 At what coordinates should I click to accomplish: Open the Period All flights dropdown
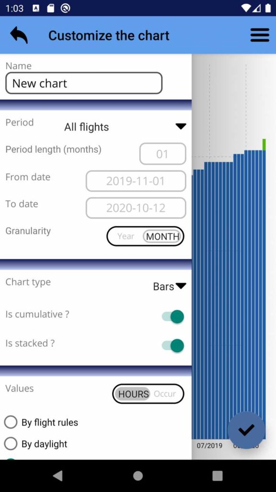click(x=125, y=127)
